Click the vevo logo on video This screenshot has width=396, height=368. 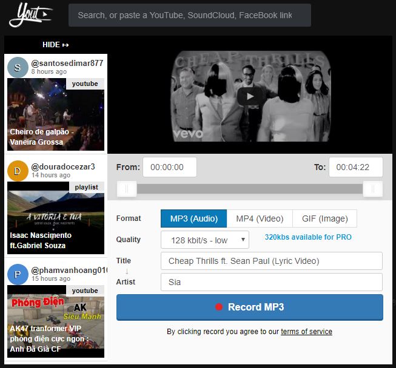(x=189, y=134)
